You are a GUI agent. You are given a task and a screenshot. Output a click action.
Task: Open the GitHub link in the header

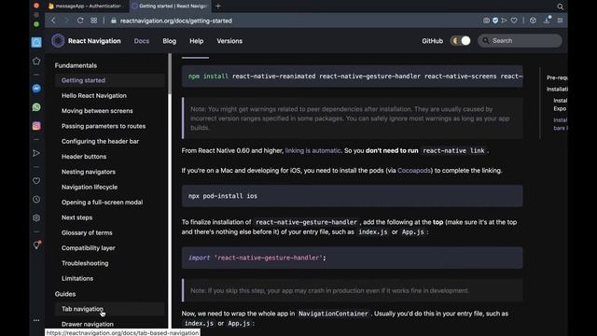point(432,41)
